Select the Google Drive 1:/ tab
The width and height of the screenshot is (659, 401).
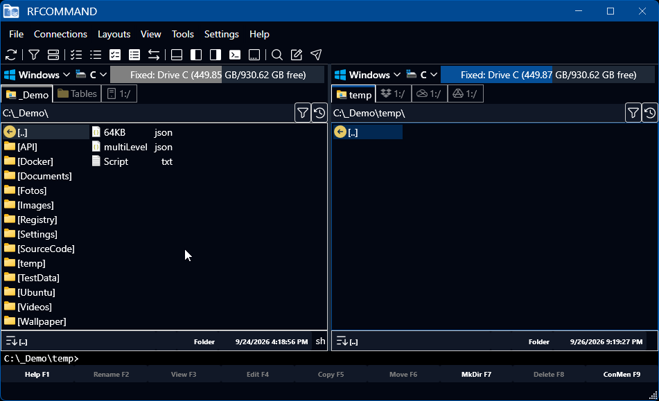(465, 93)
